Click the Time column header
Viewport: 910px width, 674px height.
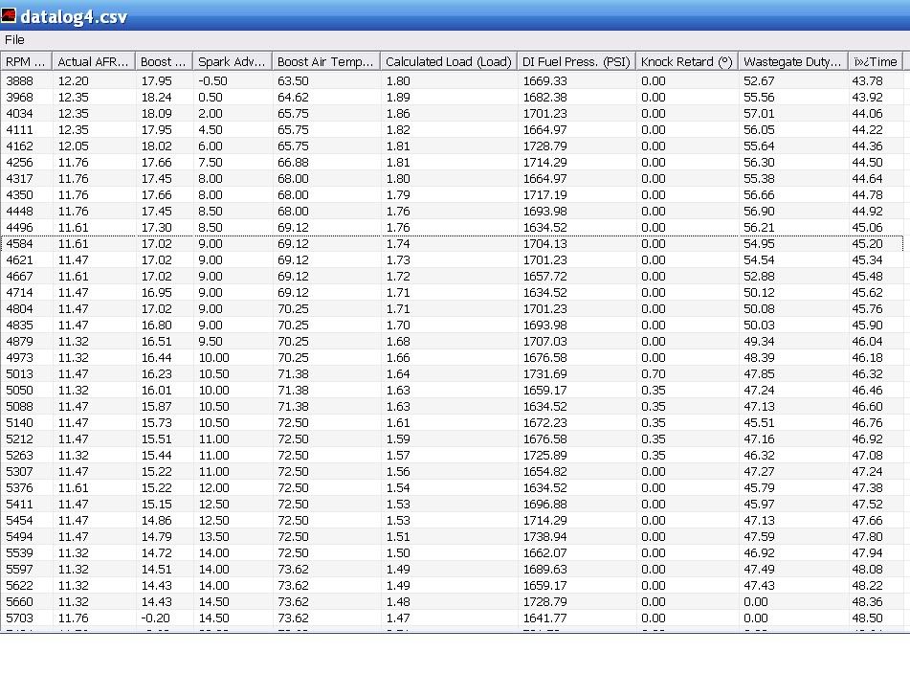pos(875,61)
